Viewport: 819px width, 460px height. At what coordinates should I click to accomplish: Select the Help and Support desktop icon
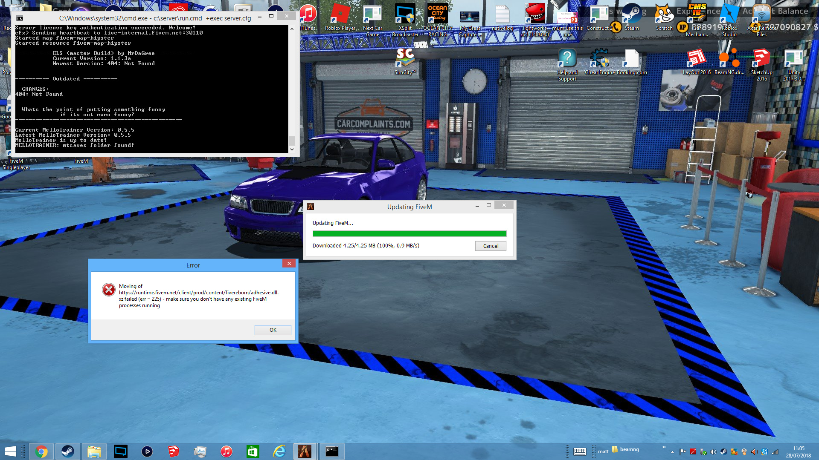pos(567,65)
